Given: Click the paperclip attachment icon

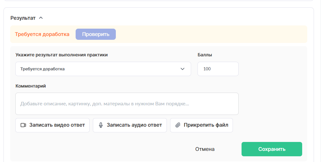Looking at the screenshot, I should click(x=178, y=125).
